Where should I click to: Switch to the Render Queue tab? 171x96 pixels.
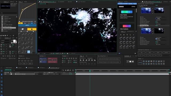pyautogui.click(x=9, y=67)
